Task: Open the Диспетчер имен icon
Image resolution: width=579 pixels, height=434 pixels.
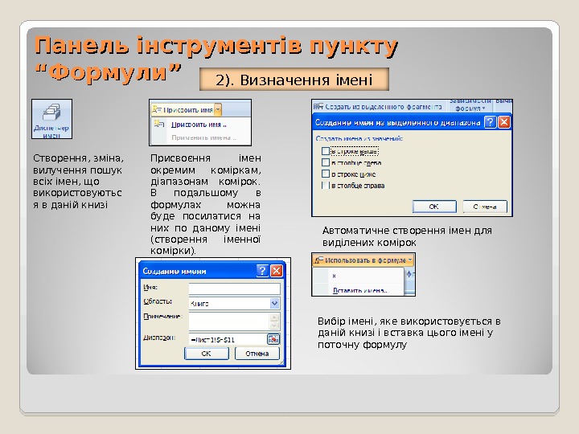Action: (51, 119)
